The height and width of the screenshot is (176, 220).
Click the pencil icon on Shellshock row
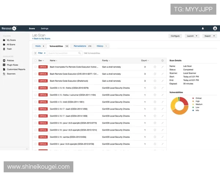tap(162, 81)
